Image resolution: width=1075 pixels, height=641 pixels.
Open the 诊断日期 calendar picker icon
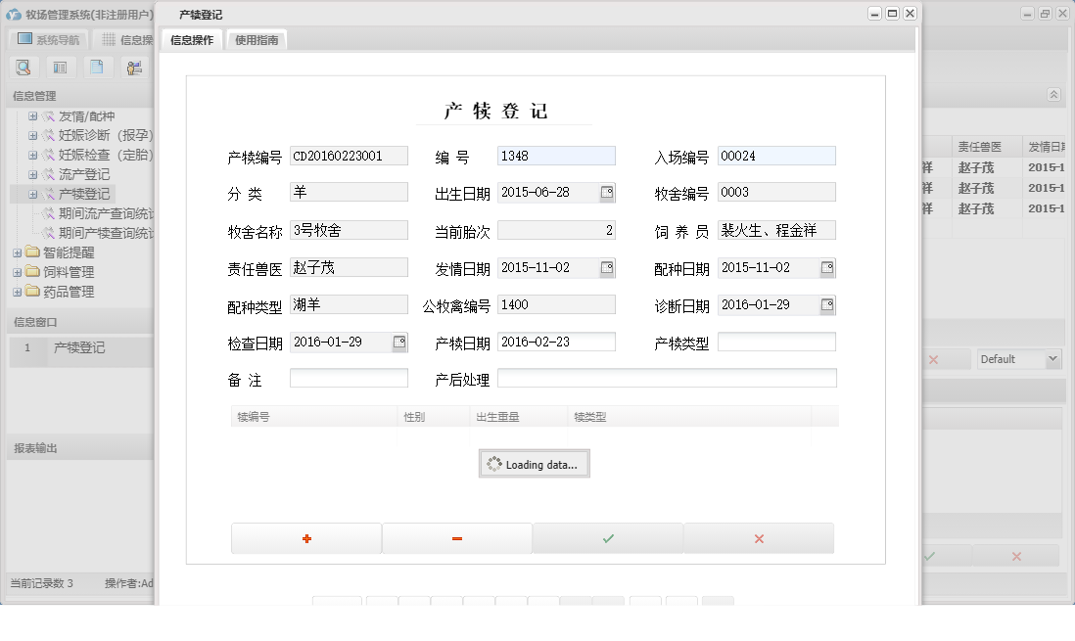tap(825, 304)
